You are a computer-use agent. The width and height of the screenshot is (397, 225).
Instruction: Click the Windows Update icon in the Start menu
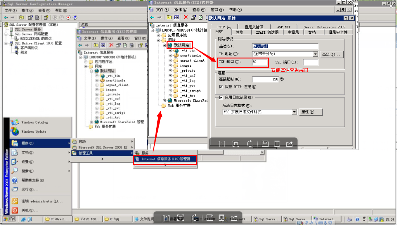(x=15, y=132)
